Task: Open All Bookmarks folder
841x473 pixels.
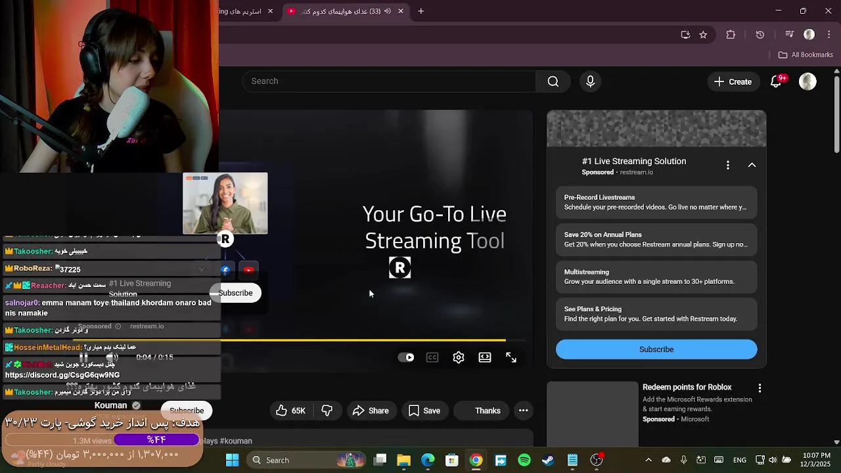Action: coord(806,55)
